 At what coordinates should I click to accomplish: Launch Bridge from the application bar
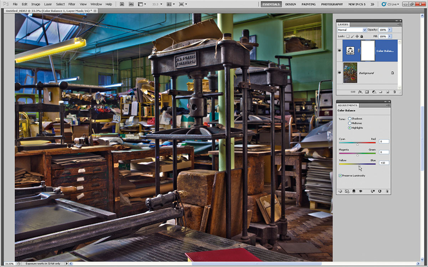coord(122,4)
